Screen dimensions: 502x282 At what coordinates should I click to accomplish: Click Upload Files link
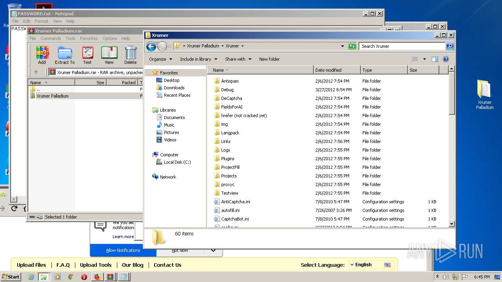(31, 265)
